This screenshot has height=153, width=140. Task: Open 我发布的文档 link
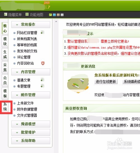click(27, 51)
